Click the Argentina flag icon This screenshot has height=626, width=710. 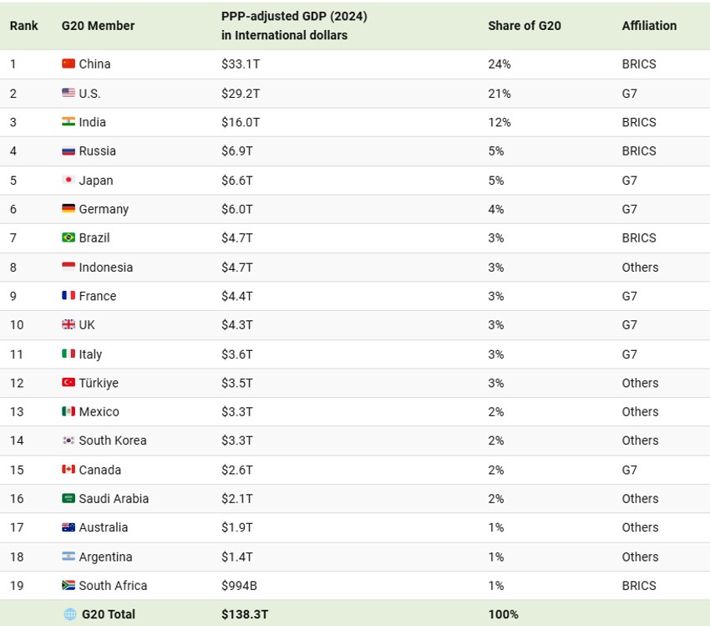pyautogui.click(x=68, y=557)
